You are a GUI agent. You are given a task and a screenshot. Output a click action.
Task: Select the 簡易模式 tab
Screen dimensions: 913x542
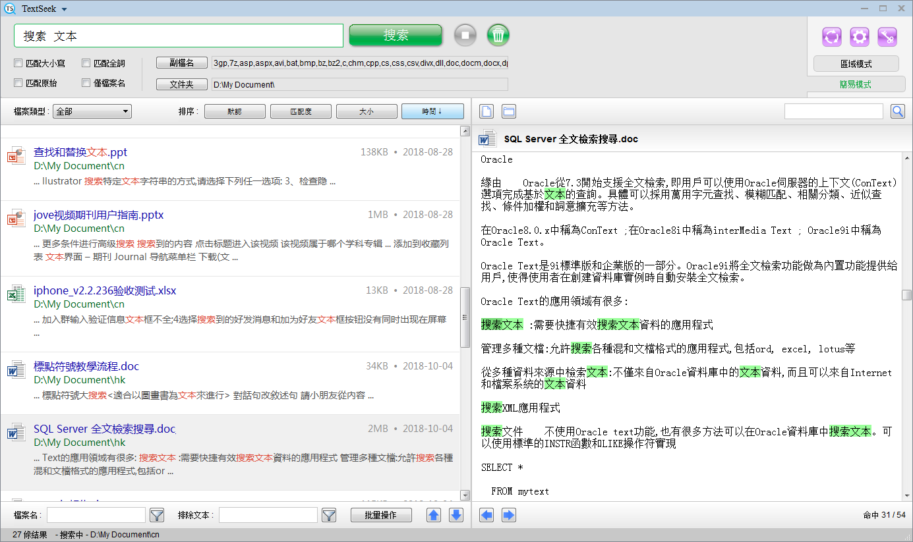pos(856,84)
